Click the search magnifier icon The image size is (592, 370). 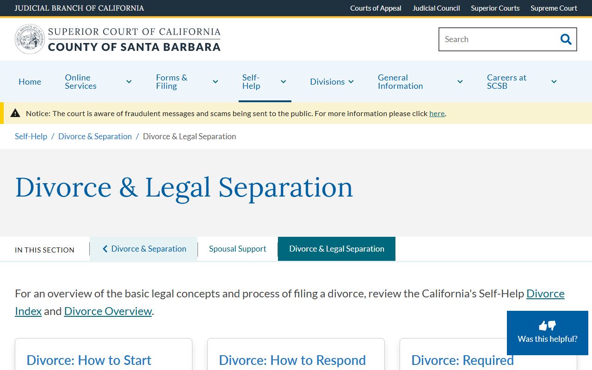point(566,39)
